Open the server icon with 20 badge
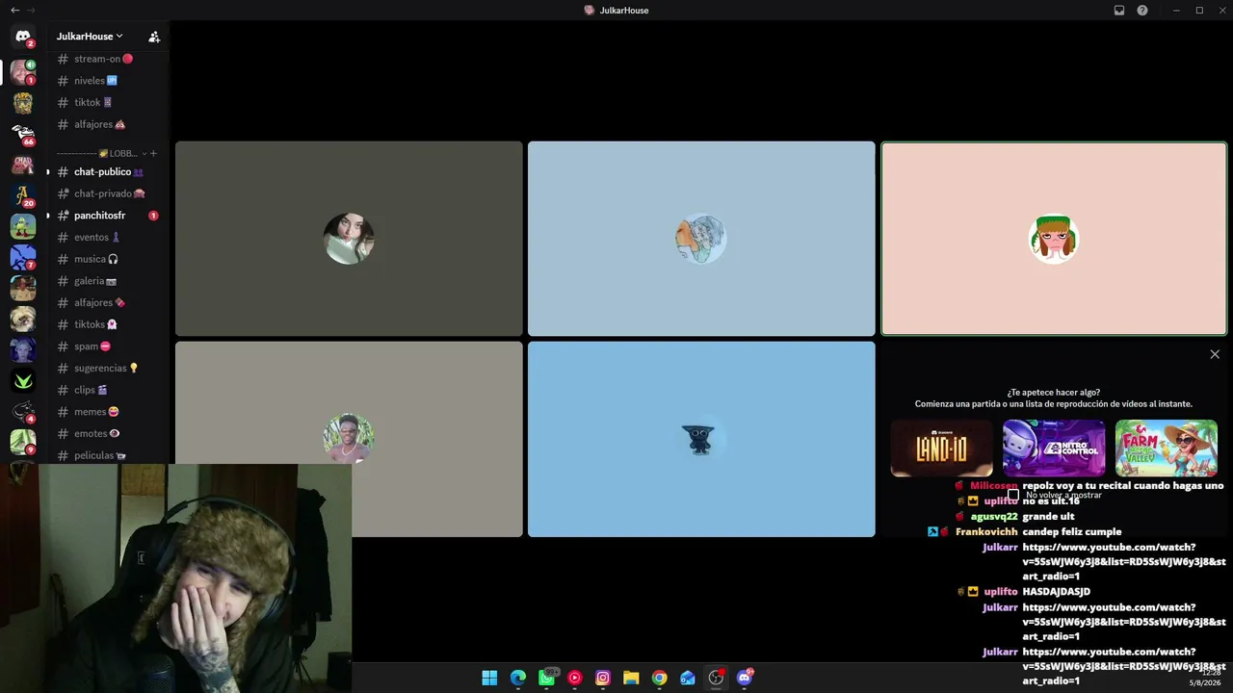Viewport: 1233px width, 693px height. click(x=23, y=195)
